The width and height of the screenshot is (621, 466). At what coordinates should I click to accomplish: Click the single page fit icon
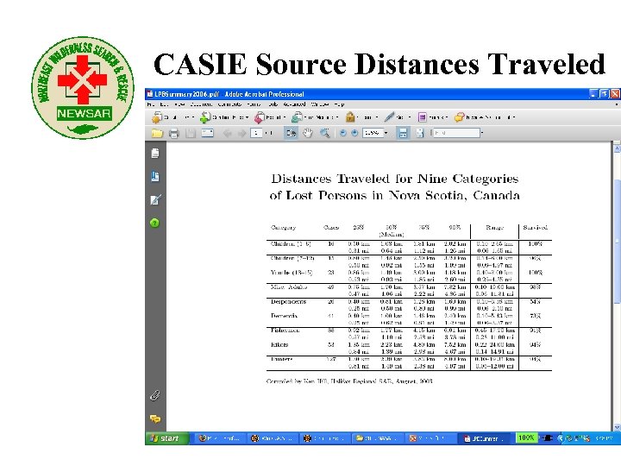point(420,133)
